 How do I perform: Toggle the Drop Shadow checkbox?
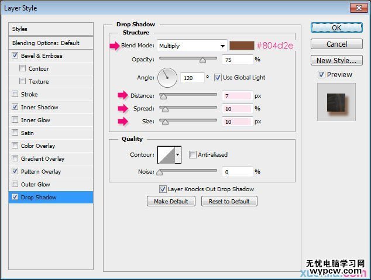[x=15, y=197]
